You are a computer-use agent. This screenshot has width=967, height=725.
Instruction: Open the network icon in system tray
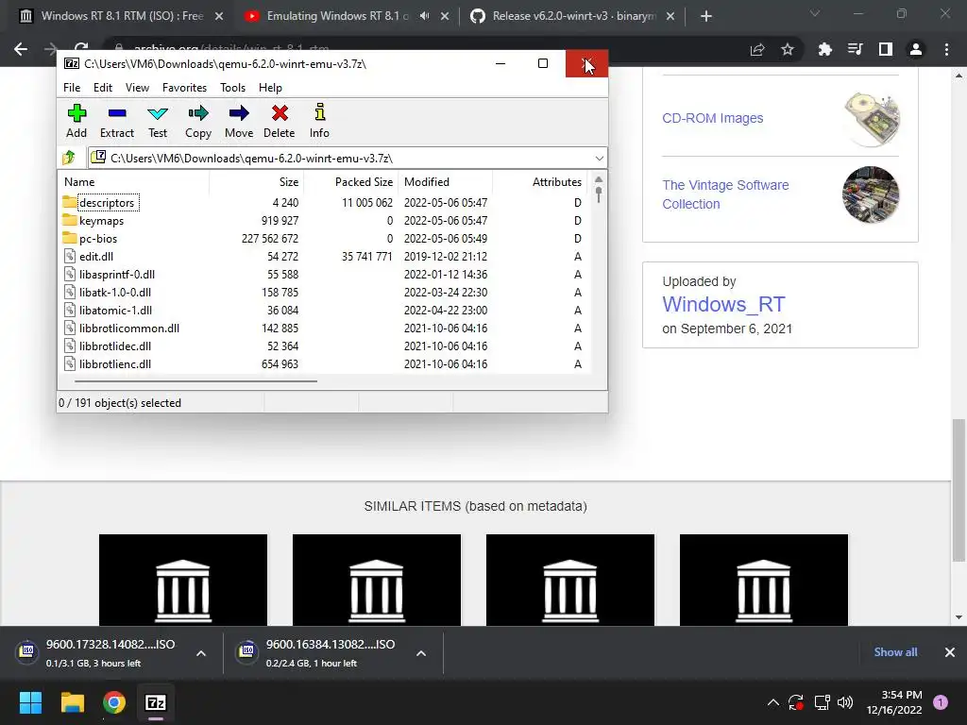tap(822, 702)
